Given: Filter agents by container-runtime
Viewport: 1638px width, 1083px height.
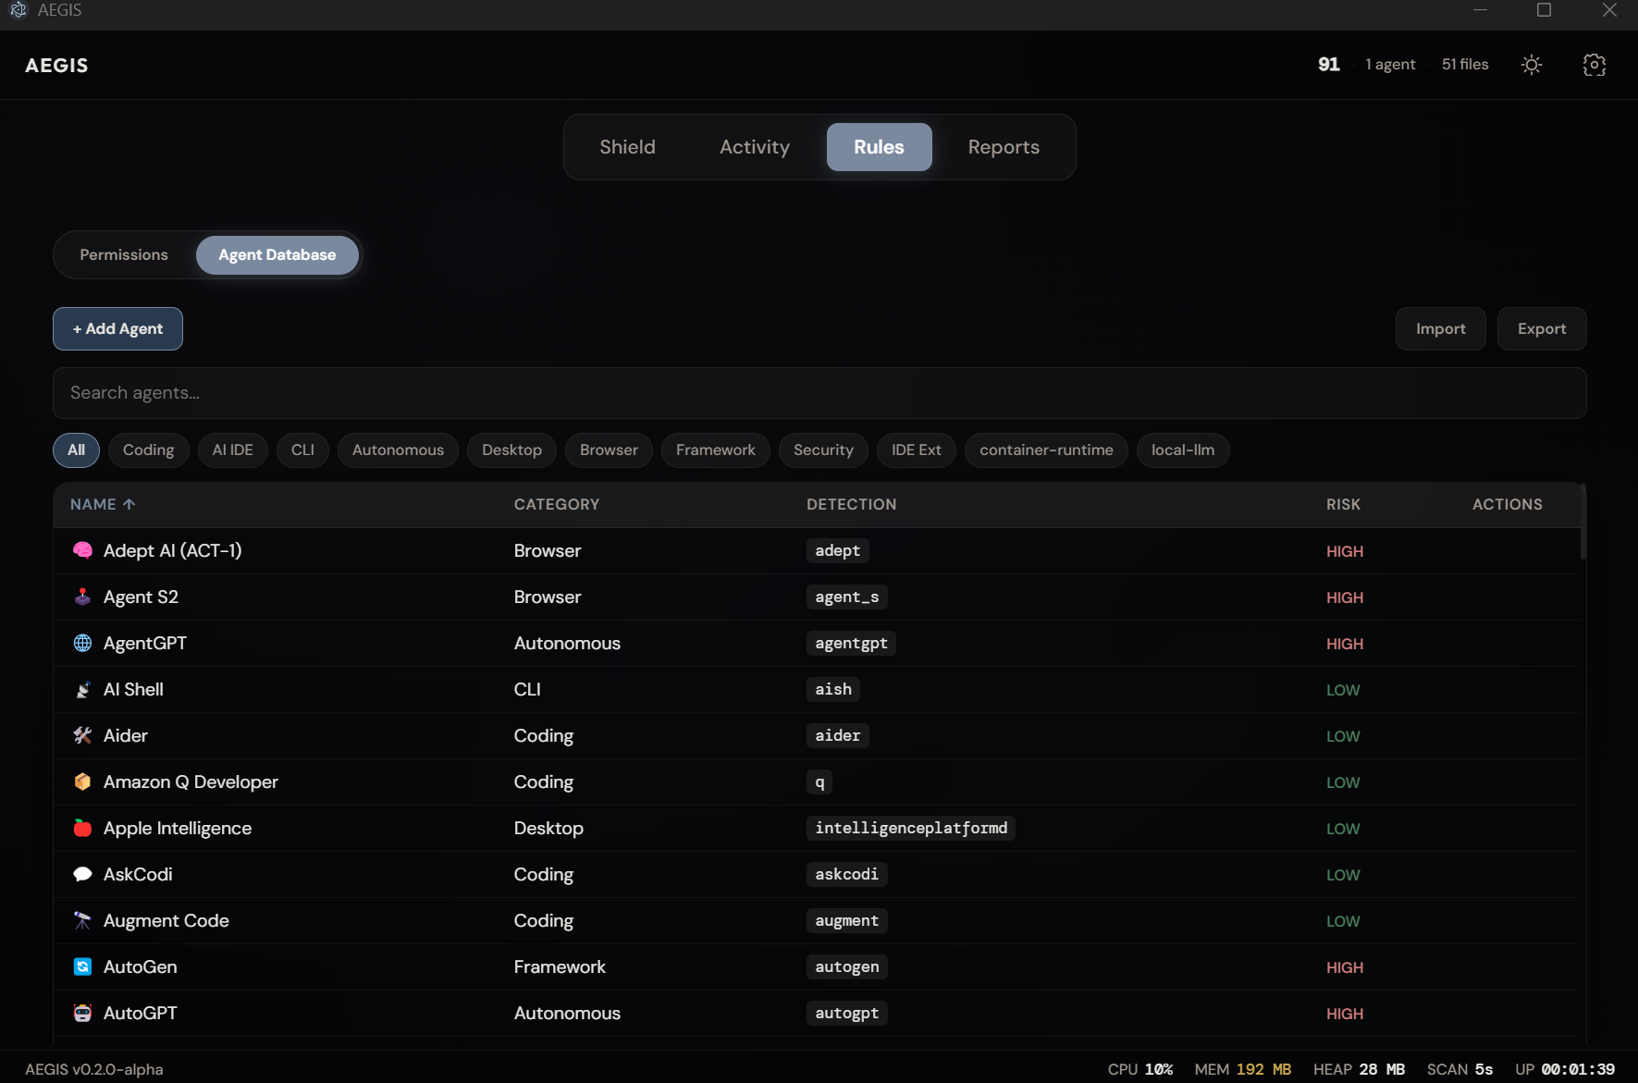Looking at the screenshot, I should click(x=1046, y=450).
